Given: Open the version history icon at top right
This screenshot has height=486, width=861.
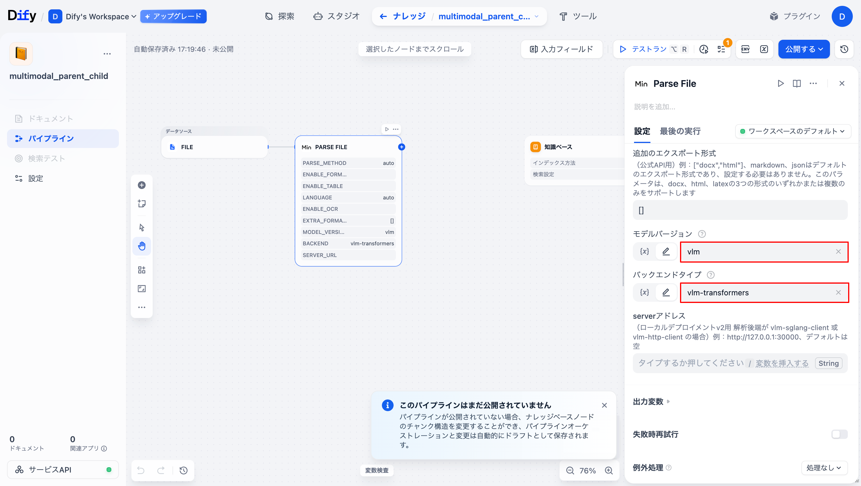Looking at the screenshot, I should click(844, 49).
